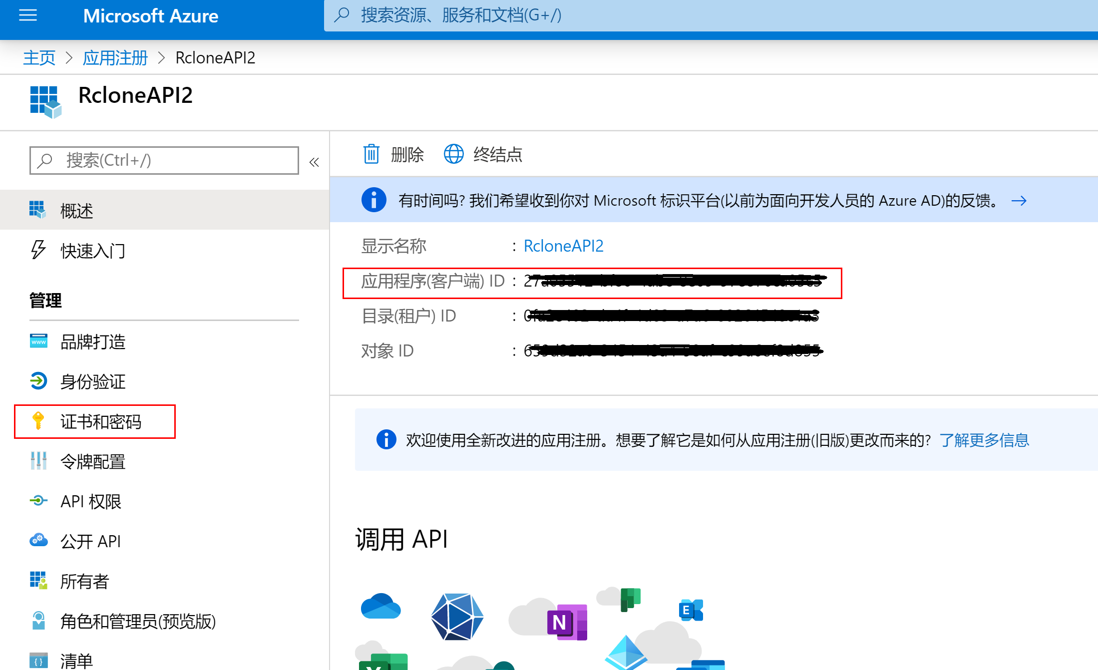
Task: Open API 权限 menu item
Action: click(165, 502)
